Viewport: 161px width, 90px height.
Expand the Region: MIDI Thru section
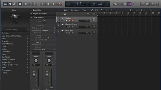[31, 14]
